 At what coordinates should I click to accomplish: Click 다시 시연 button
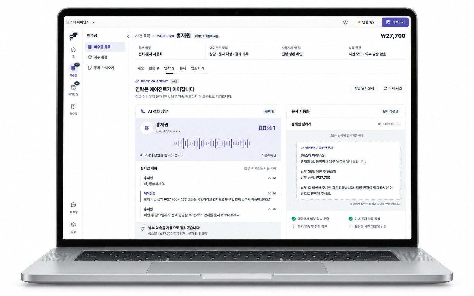(392, 88)
